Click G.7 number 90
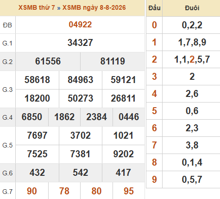 point(32,191)
